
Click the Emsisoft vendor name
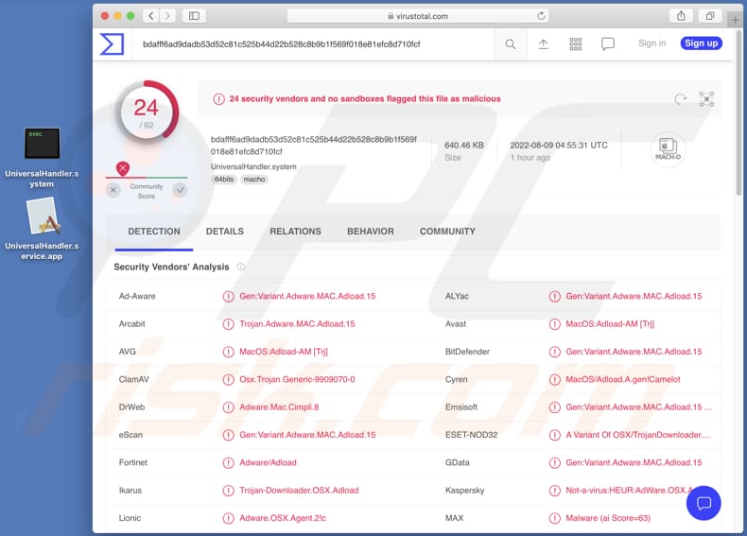[x=461, y=407]
